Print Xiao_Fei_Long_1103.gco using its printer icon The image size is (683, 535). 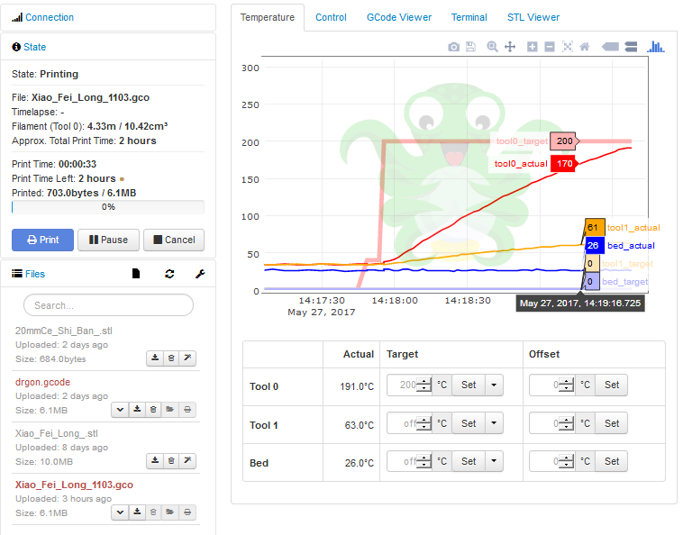point(187,512)
